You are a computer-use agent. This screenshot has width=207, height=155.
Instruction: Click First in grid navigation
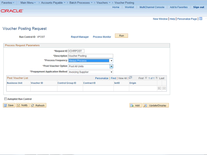(x=141, y=78)
